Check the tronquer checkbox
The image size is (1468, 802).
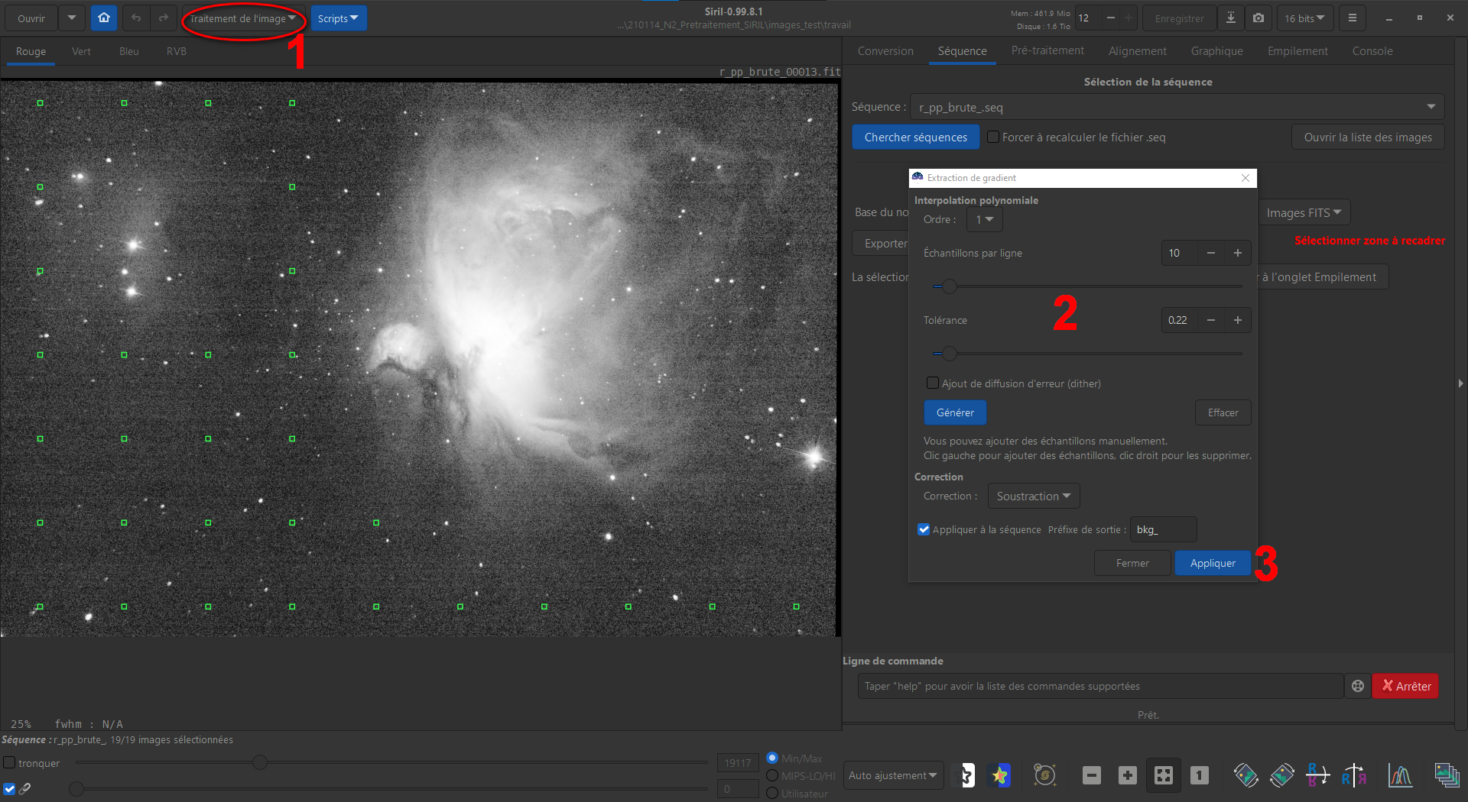[10, 762]
